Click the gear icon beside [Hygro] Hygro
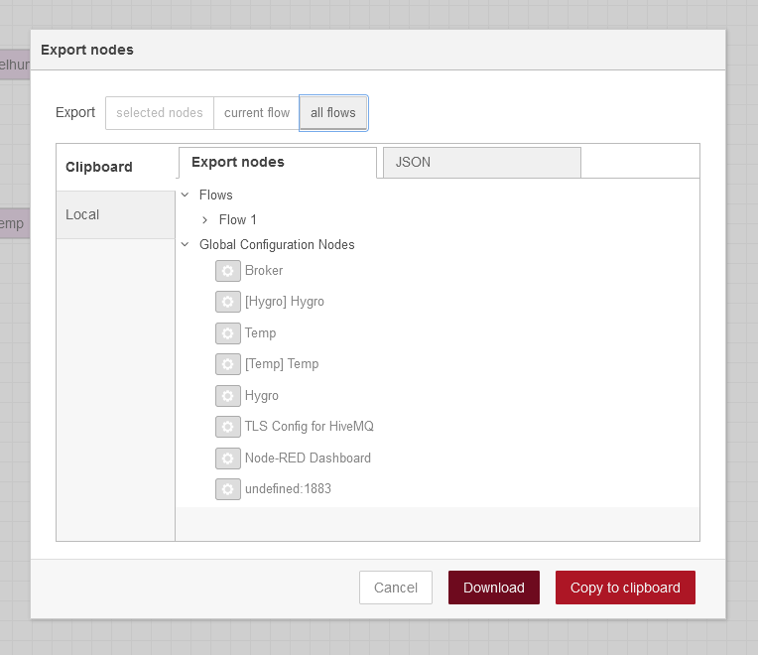 (228, 302)
